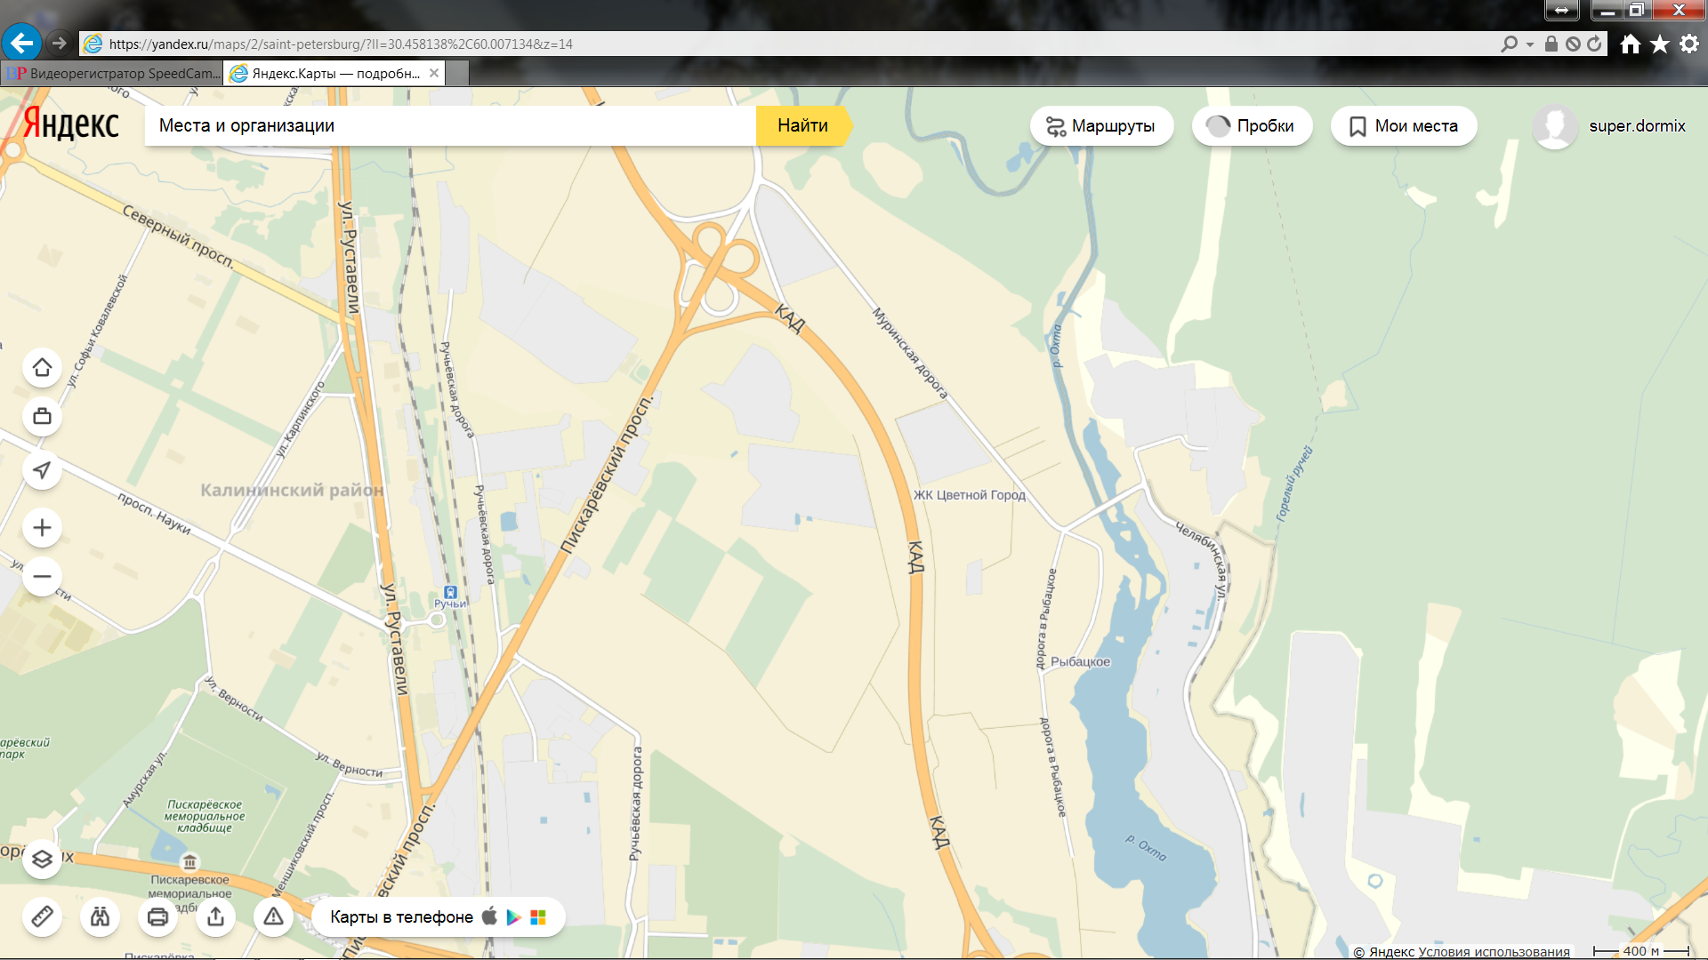Expand the address bar search dropdown arrow
The height and width of the screenshot is (960, 1708).
click(x=1530, y=44)
